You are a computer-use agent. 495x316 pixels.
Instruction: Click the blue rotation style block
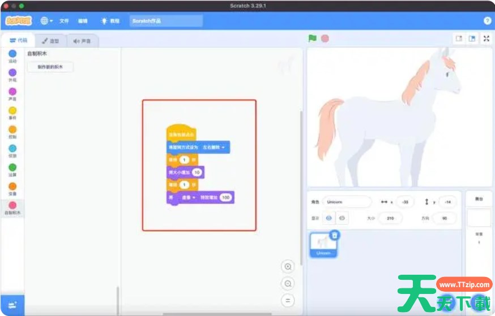(x=198, y=147)
